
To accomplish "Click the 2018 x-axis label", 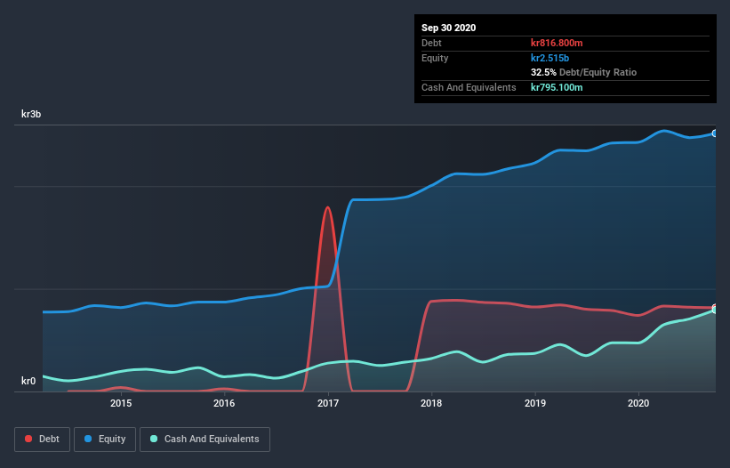I will coord(431,403).
